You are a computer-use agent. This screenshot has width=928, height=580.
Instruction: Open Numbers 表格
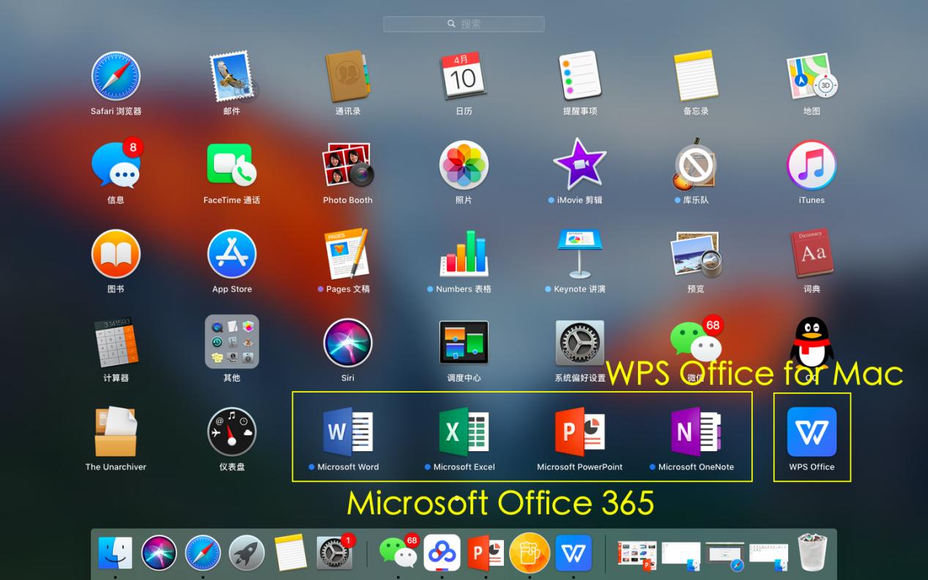(464, 254)
